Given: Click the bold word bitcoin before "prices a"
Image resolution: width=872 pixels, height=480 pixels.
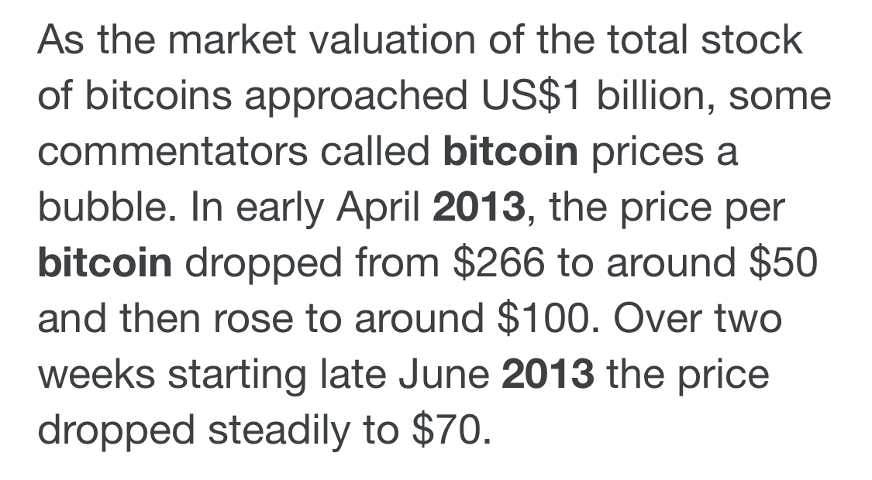Looking at the screenshot, I should (x=511, y=151).
